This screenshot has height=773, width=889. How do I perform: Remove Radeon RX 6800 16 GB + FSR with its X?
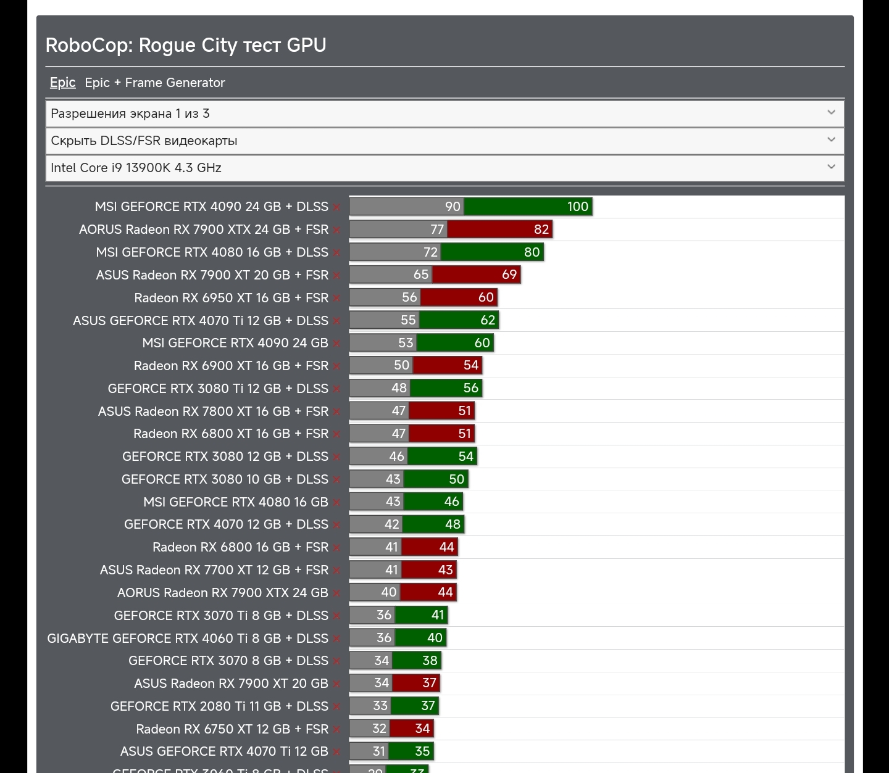[x=336, y=548]
